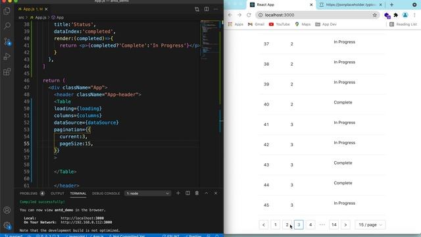
Task: Maximize the panel with chevron up
Action: (x=206, y=193)
